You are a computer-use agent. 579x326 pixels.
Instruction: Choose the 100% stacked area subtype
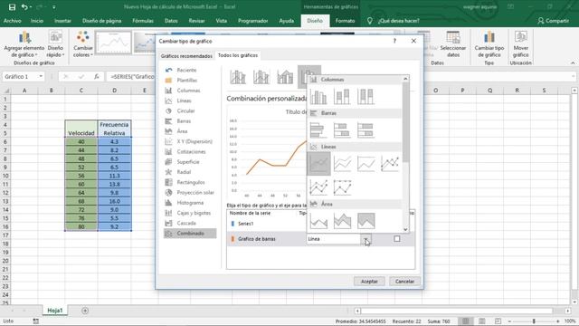pyautogui.click(x=365, y=221)
